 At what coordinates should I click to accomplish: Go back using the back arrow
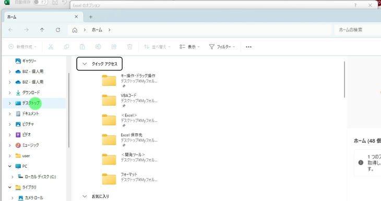pyautogui.click(x=10, y=30)
